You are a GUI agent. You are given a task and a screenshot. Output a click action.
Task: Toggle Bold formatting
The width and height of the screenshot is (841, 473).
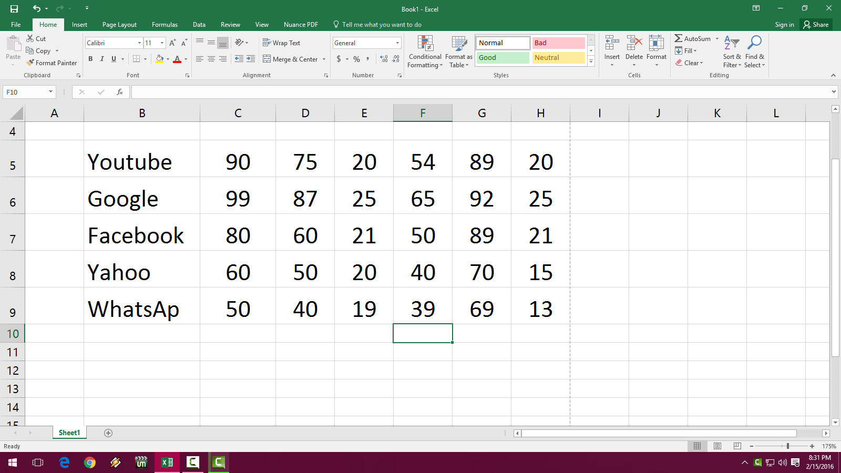point(90,59)
